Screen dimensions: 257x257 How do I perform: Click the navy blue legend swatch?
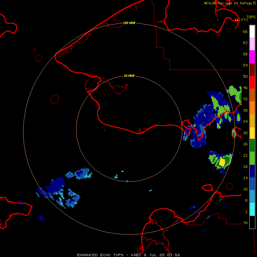252,171
